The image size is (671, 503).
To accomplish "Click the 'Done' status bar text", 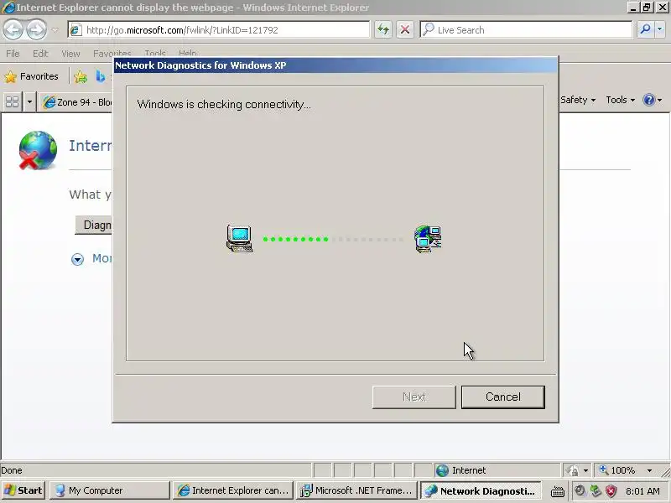I will pyautogui.click(x=12, y=470).
